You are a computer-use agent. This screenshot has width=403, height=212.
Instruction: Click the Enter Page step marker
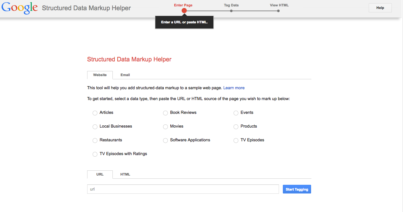(x=184, y=11)
